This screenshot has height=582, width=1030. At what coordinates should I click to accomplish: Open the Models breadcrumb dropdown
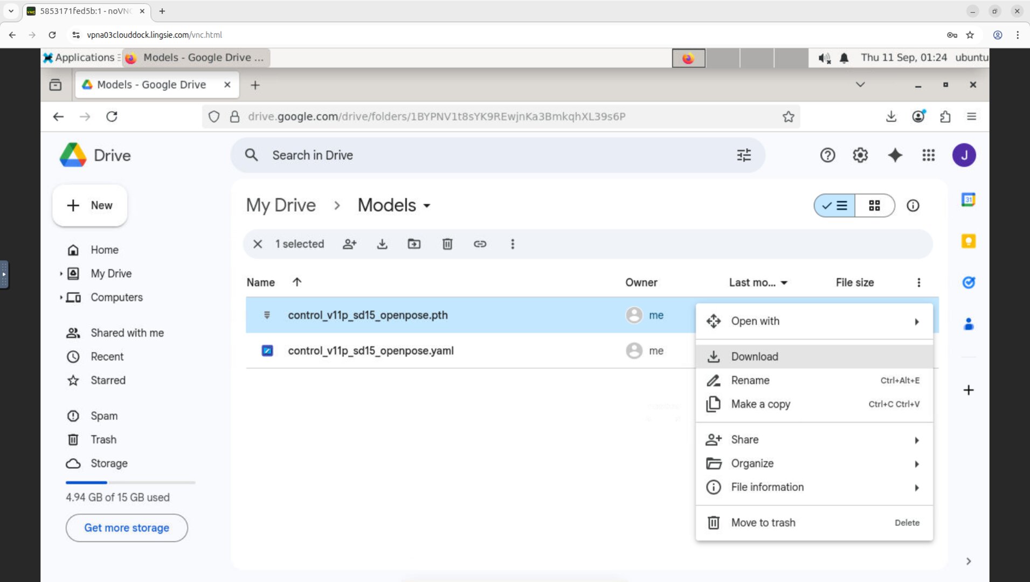(x=427, y=205)
